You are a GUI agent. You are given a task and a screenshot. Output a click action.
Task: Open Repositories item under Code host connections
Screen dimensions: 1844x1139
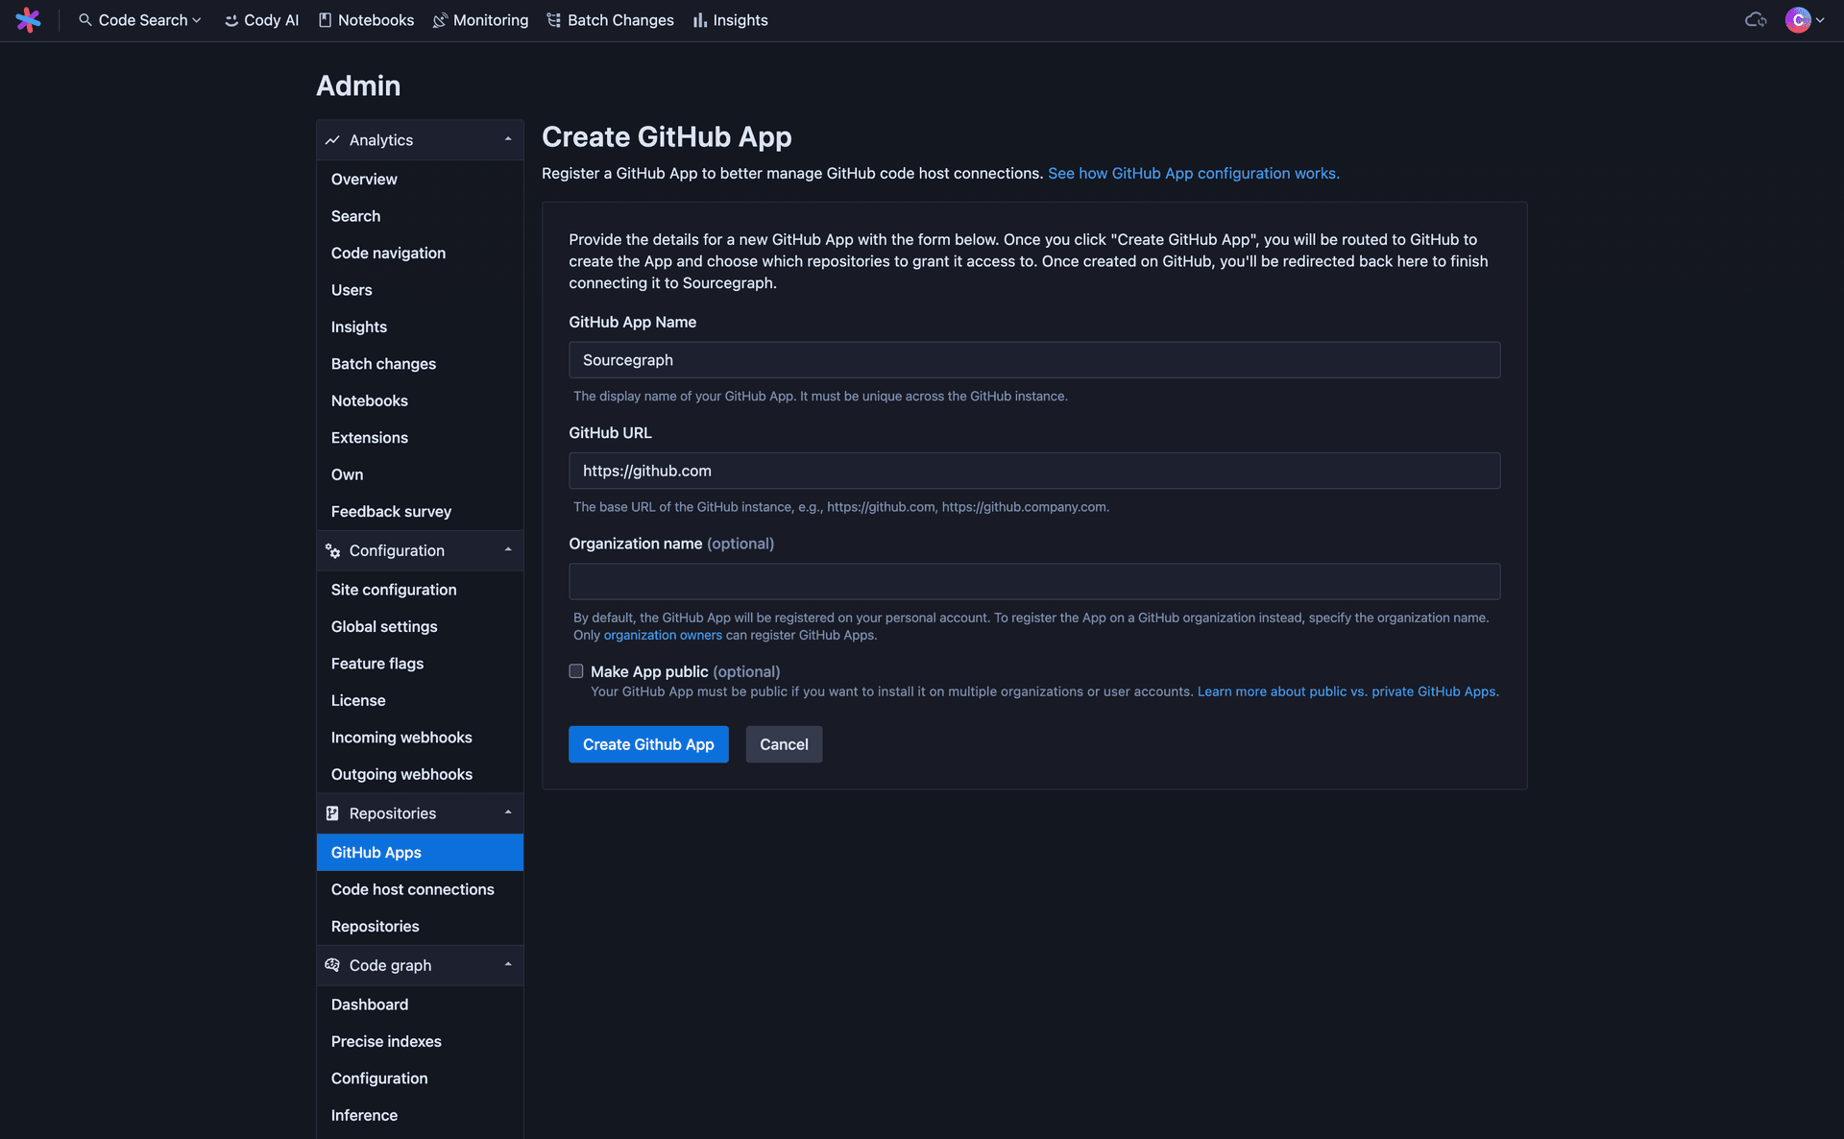tap(420, 927)
